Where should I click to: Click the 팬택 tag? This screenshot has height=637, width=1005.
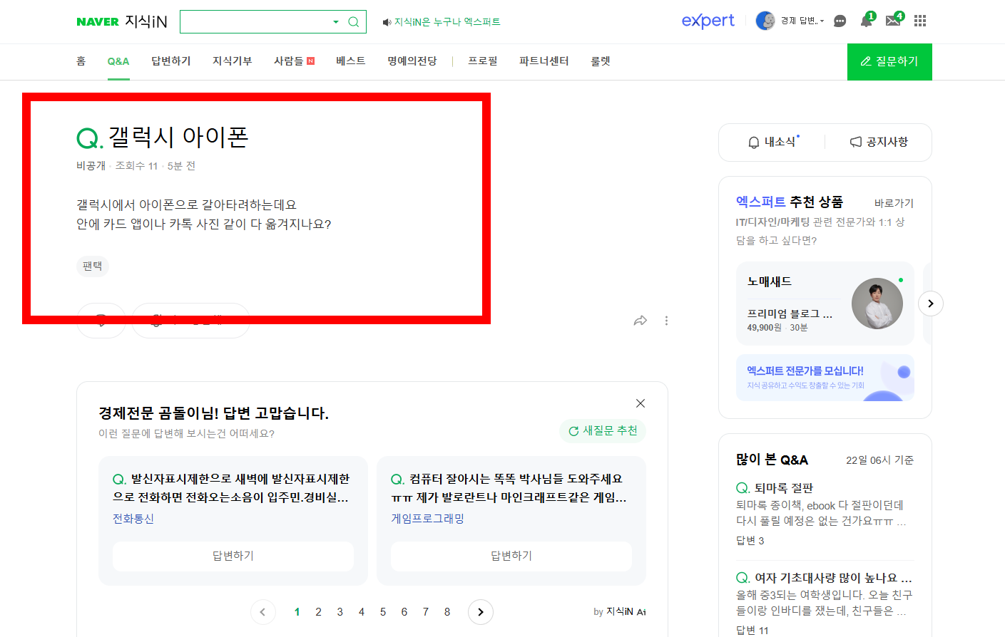click(x=93, y=266)
